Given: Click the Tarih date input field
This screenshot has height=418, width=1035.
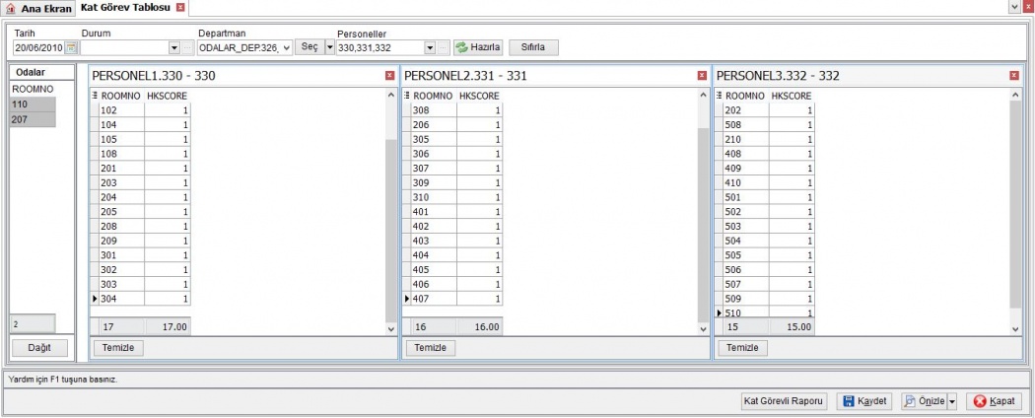Looking at the screenshot, I should (x=39, y=47).
